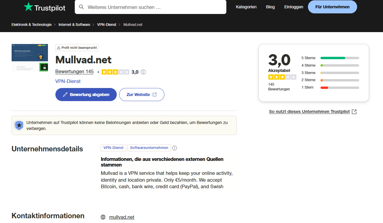Filter reviews by 3 Sterne
This screenshot has width=383, height=223.
click(x=330, y=73)
